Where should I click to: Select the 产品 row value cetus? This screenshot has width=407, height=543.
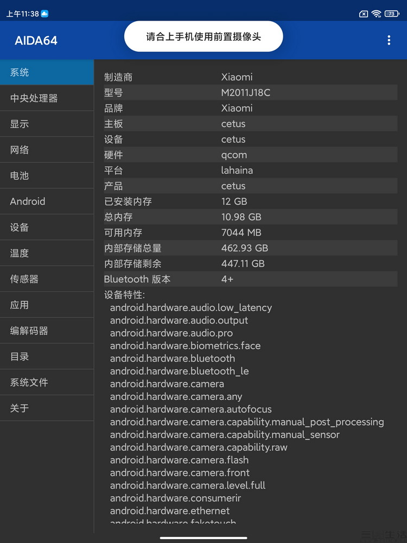click(x=233, y=186)
